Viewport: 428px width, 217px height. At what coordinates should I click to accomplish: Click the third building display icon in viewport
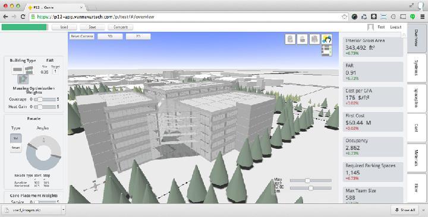[x=314, y=39]
